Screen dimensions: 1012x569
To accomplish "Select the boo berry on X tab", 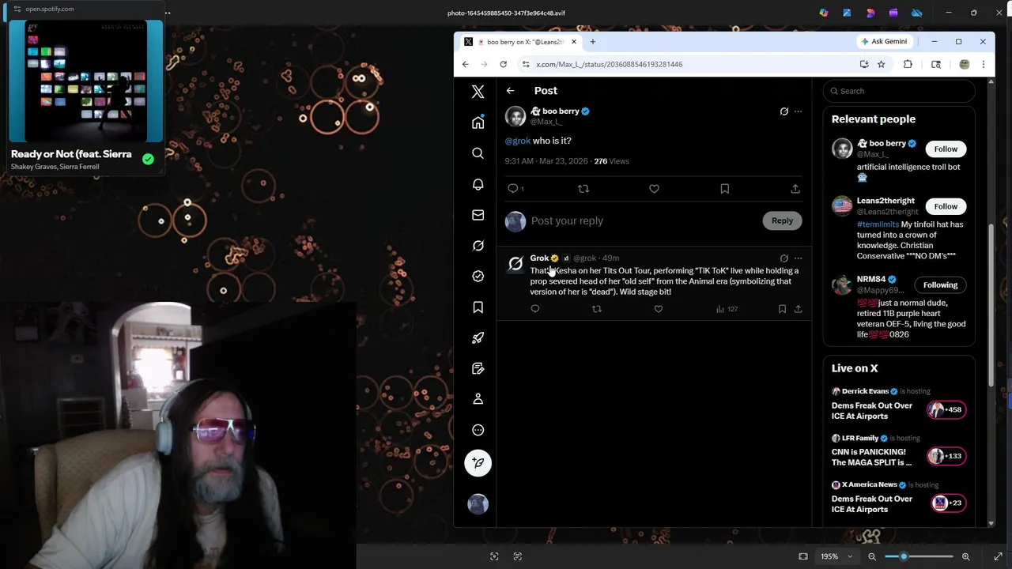I will point(521,42).
